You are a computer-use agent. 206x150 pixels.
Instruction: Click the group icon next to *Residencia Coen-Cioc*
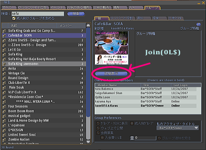(x=4, y=97)
